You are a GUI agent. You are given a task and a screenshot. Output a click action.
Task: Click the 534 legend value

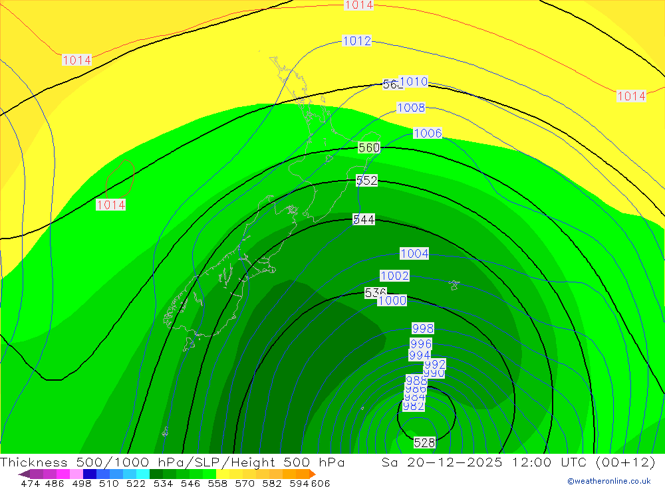click(164, 484)
